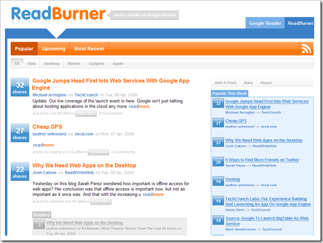The height and width of the screenshot is (243, 323).
Task: Click the 27 shares badge for Cheap GPS
Action: point(20,133)
